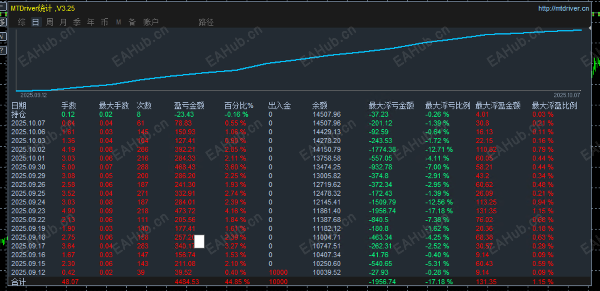Open the 备 comment tab

tap(132, 22)
